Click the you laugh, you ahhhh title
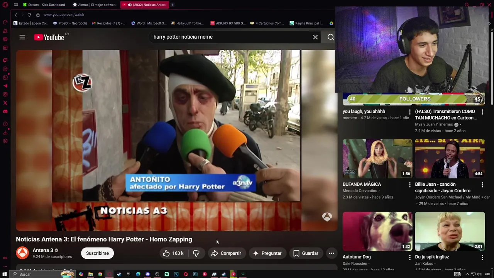 [364, 112]
